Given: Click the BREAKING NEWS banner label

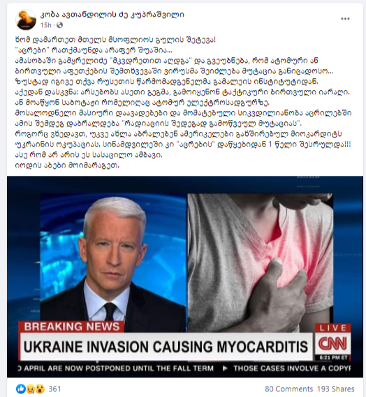Looking at the screenshot, I should pyautogui.click(x=71, y=327).
